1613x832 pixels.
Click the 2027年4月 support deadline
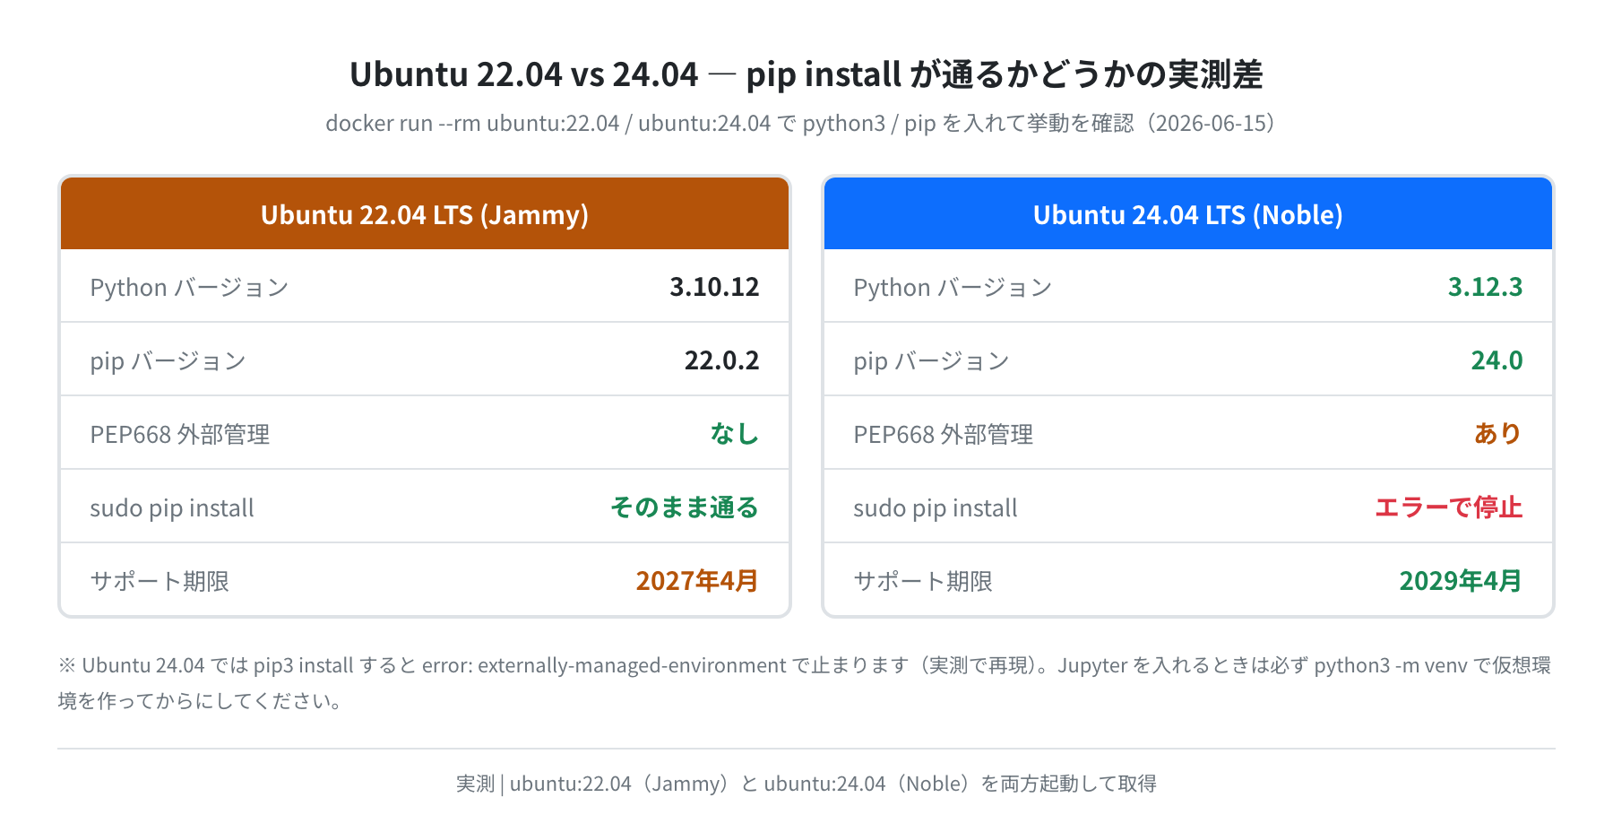tap(697, 581)
